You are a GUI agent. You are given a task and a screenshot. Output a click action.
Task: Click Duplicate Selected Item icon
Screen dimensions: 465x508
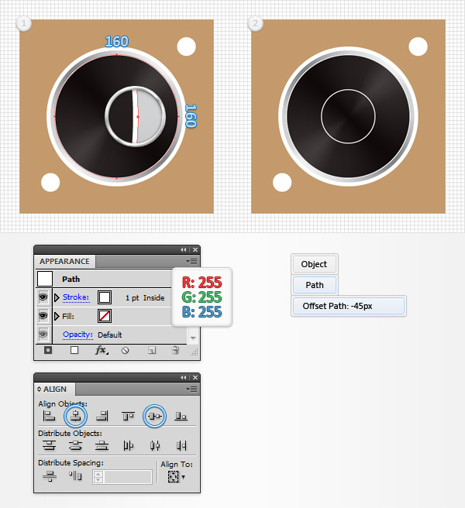coord(152,351)
